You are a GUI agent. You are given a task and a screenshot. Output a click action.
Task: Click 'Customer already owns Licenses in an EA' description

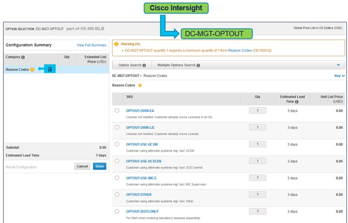click(x=183, y=117)
